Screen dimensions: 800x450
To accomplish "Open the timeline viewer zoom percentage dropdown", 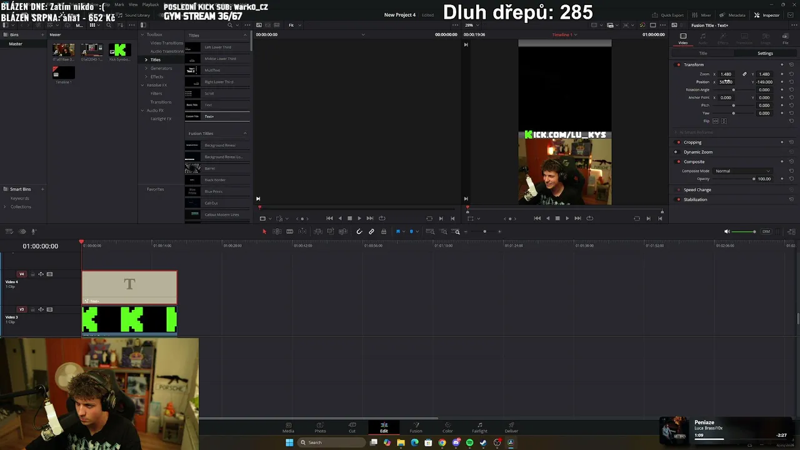I will point(471,25).
